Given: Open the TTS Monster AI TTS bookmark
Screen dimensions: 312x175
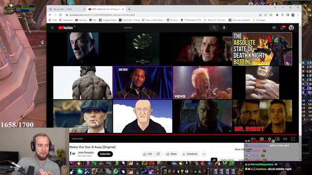Looking at the screenshot, I should point(191,20).
